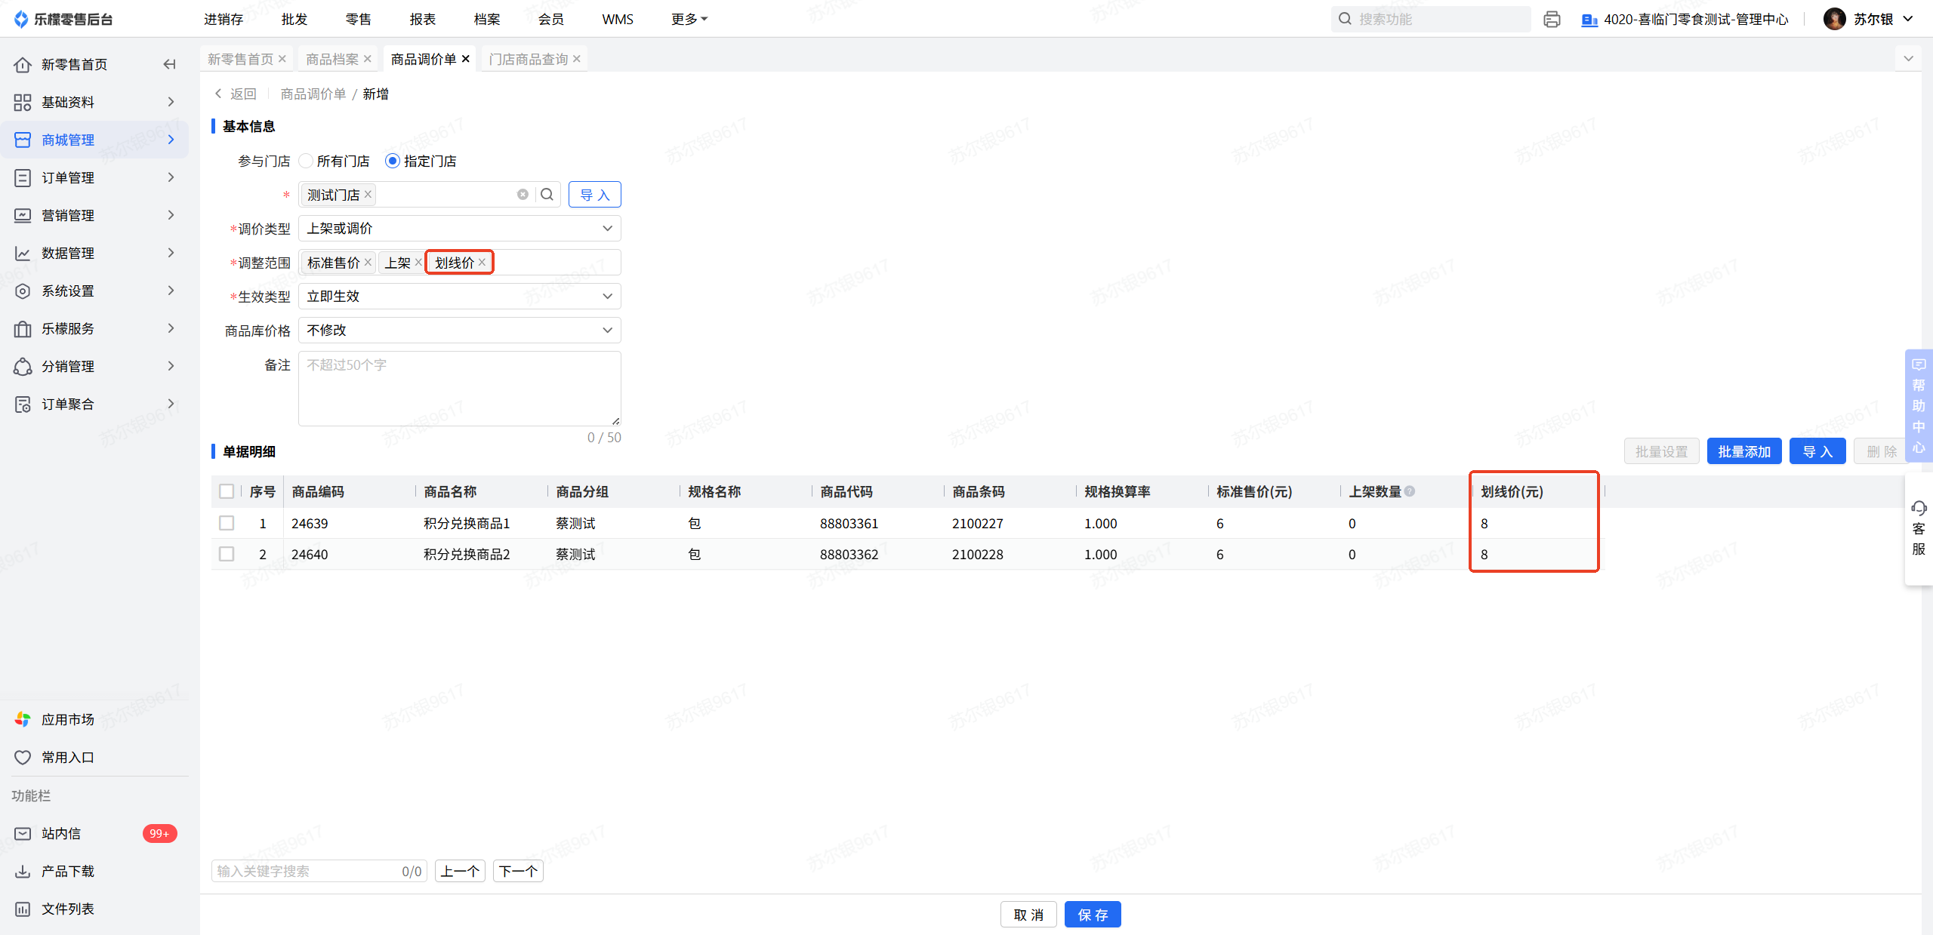The height and width of the screenshot is (935, 1933).
Task: Switch to the 门店商品查询 tab
Action: pyautogui.click(x=528, y=59)
